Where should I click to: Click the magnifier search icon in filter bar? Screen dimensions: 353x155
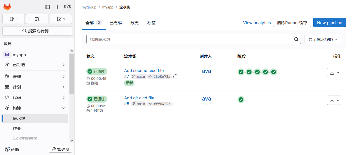pos(296,39)
